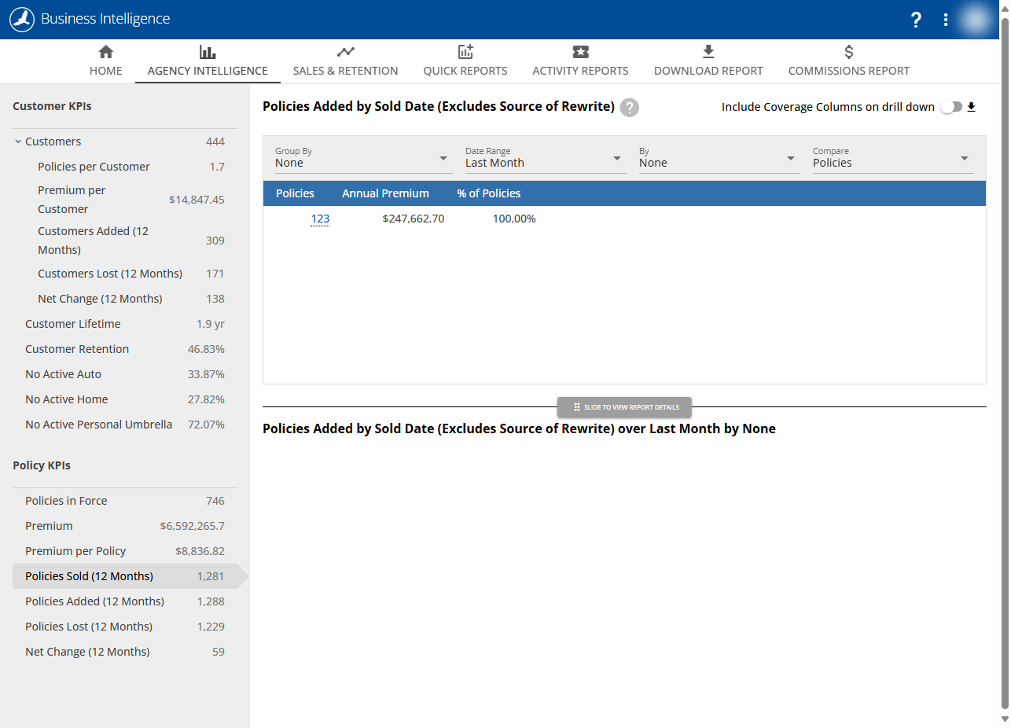Select Customer Lifetime KPI
1011x728 pixels.
click(x=125, y=324)
